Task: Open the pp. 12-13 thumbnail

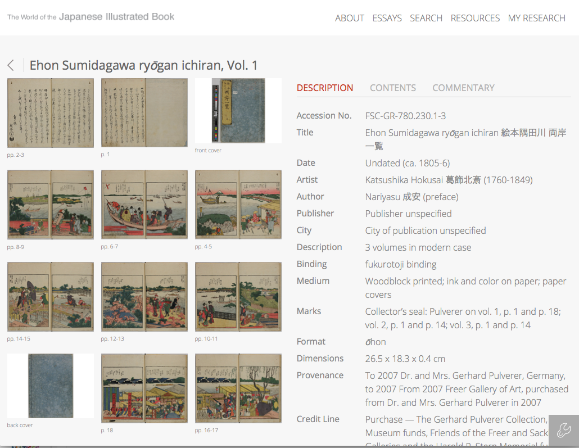Action: (144, 297)
